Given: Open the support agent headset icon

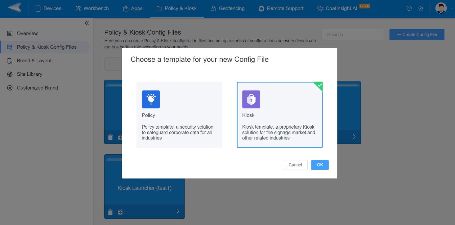Looking at the screenshot, I should point(421,8).
